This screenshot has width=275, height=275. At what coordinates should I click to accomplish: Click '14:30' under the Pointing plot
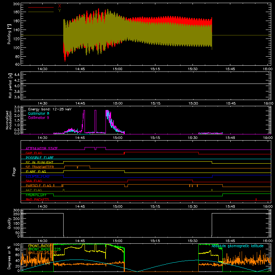[x=42, y=69]
